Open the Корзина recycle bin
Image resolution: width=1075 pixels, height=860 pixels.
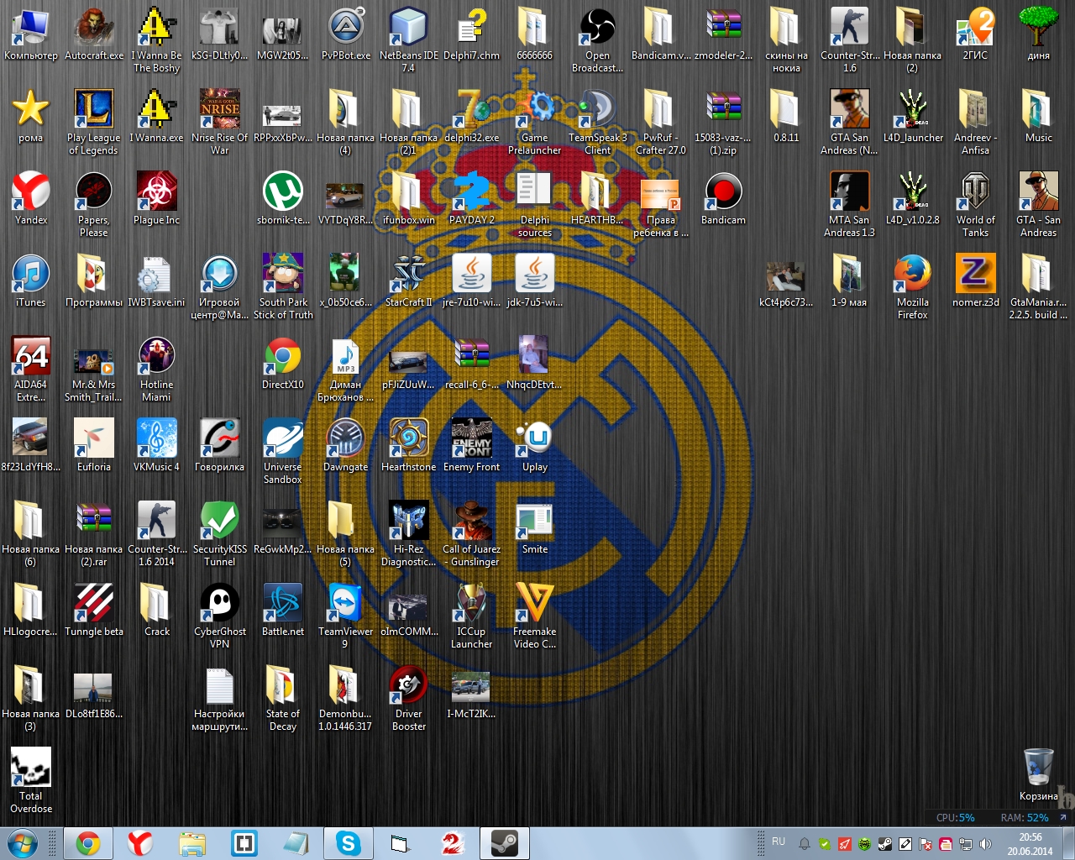coord(1039,775)
